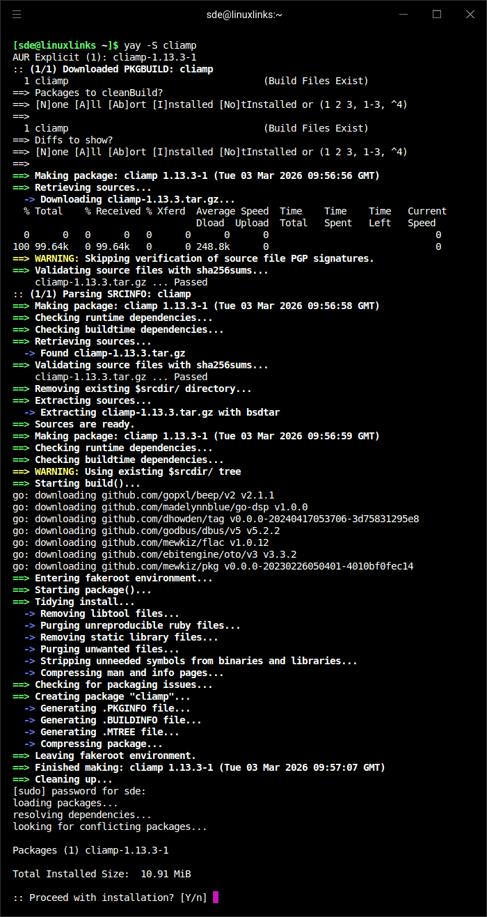Maximize the terminal window
This screenshot has height=917, width=487.
point(438,14)
